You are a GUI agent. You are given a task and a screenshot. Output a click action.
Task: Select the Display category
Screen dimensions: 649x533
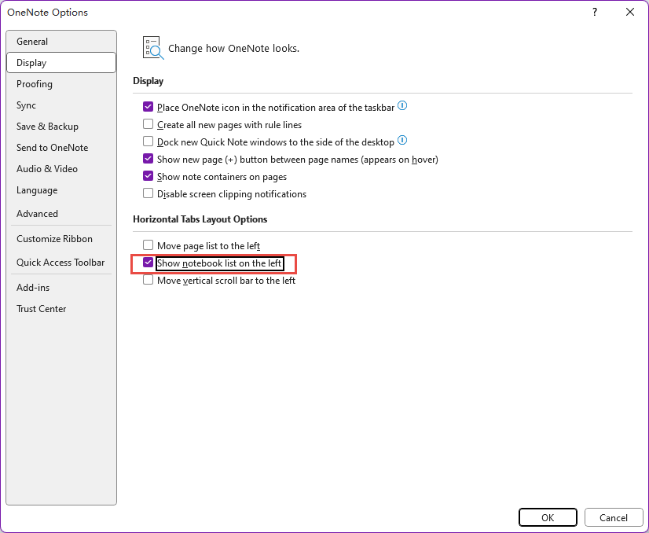pos(61,63)
